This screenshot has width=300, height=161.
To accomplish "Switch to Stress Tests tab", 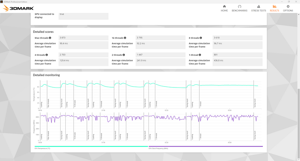I will 259,9.
